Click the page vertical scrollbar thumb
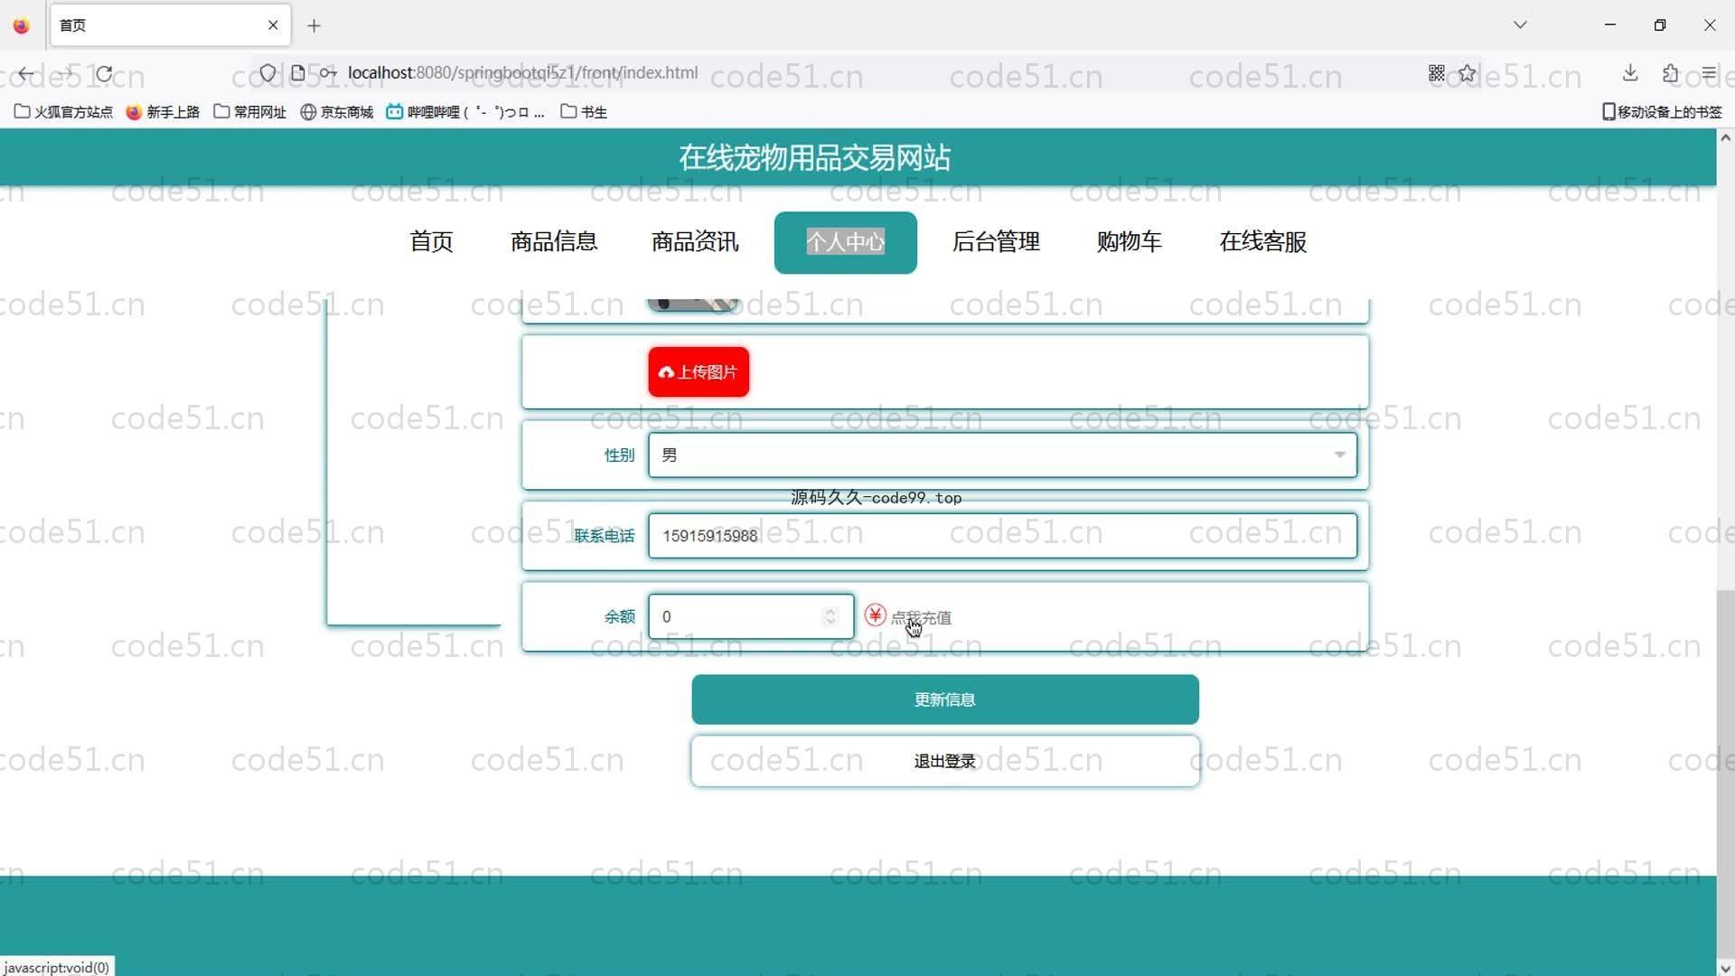The image size is (1735, 976). [x=1725, y=773]
